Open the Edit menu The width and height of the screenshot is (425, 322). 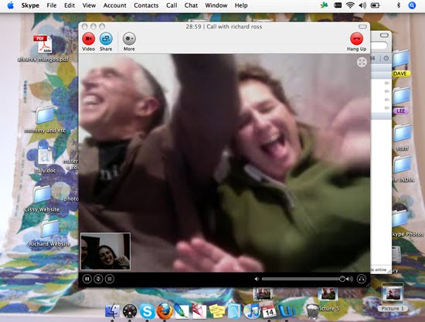[70, 5]
